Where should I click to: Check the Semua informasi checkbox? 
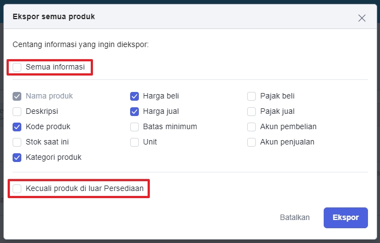tap(17, 67)
